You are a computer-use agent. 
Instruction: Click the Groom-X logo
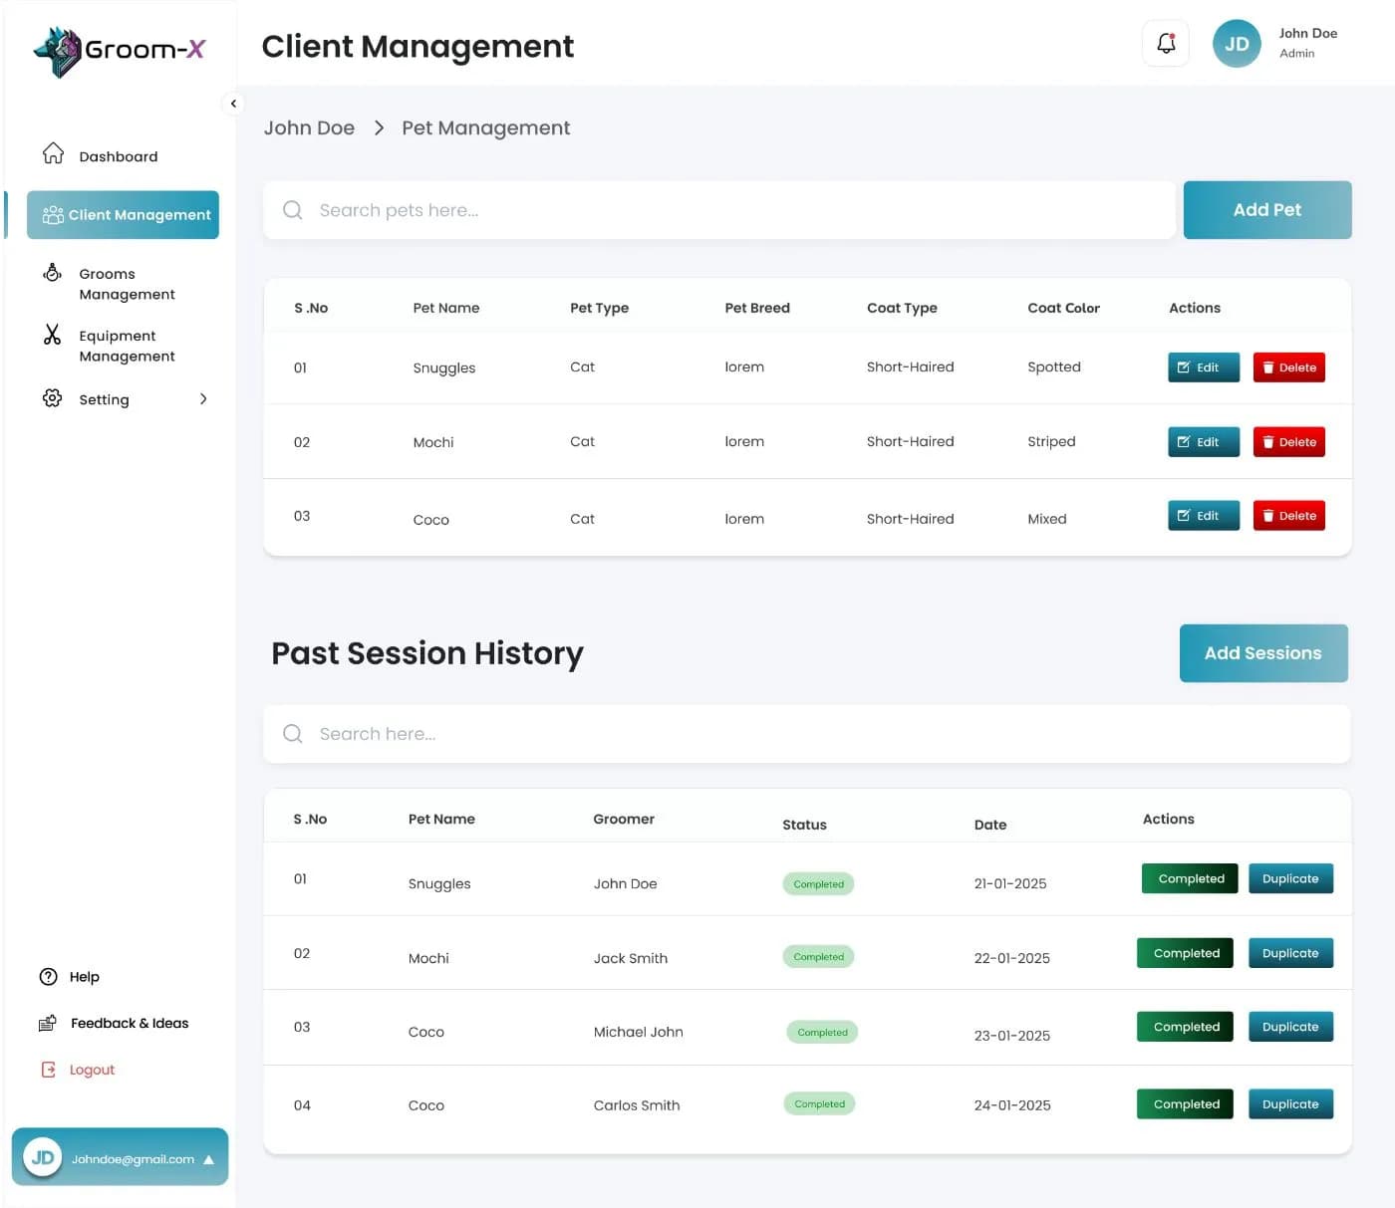(119, 51)
